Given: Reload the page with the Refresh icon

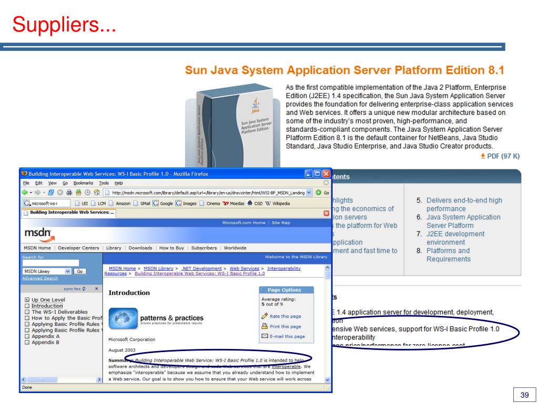Looking at the screenshot, I should pos(51,193).
